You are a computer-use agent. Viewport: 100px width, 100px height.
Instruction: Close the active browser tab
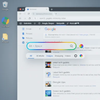(x=47, y=9)
